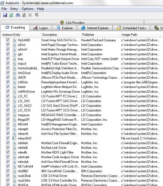This screenshot has height=186, width=163.
Task: Click the Jump to entry toolbar icon
Action: click(x=37, y=15)
